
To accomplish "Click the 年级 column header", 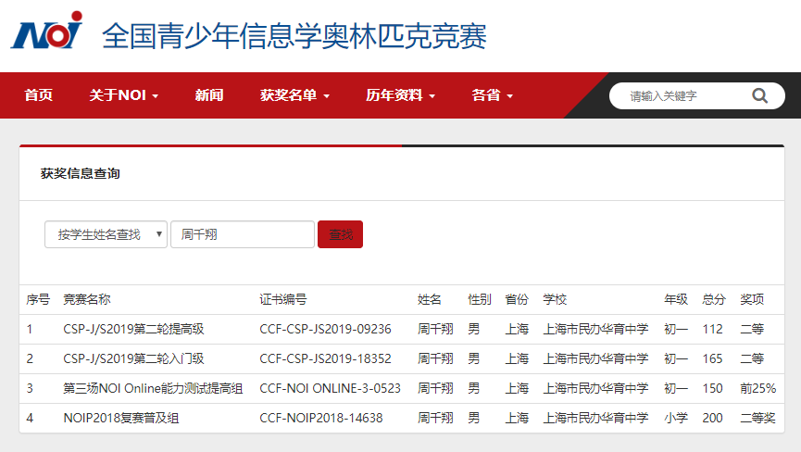I will click(676, 299).
